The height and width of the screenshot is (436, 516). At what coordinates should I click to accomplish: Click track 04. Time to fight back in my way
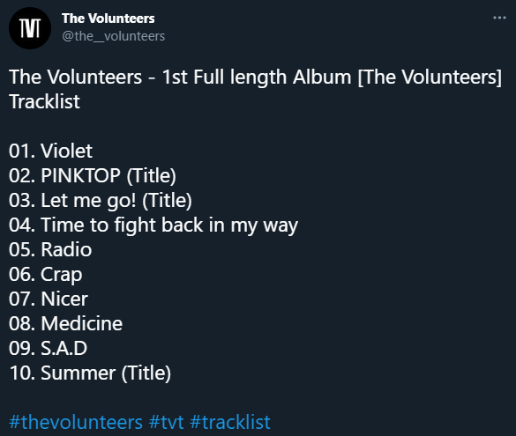coord(153,225)
